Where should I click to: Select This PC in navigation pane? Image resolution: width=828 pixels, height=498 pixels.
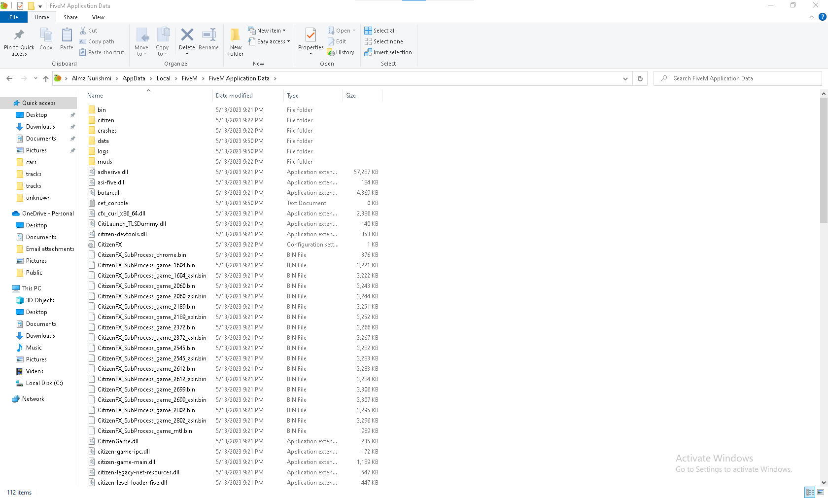(32, 288)
